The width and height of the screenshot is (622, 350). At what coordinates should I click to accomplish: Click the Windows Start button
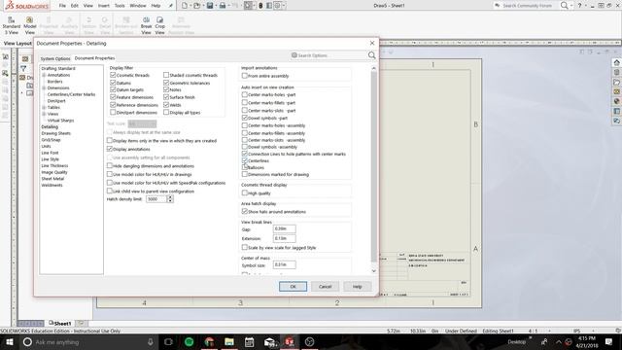9,341
